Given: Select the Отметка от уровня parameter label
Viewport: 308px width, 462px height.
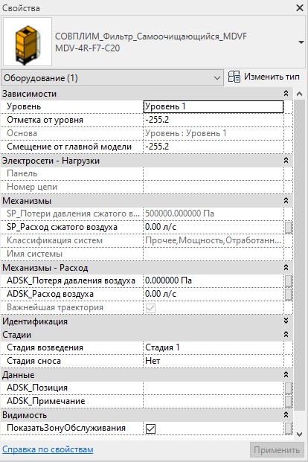Looking at the screenshot, I should [45, 121].
